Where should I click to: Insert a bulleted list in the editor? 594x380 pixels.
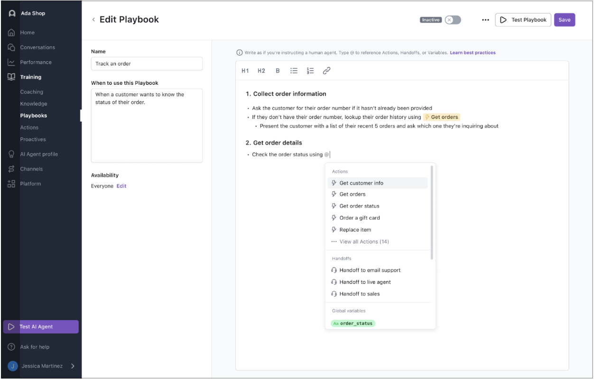pyautogui.click(x=294, y=71)
